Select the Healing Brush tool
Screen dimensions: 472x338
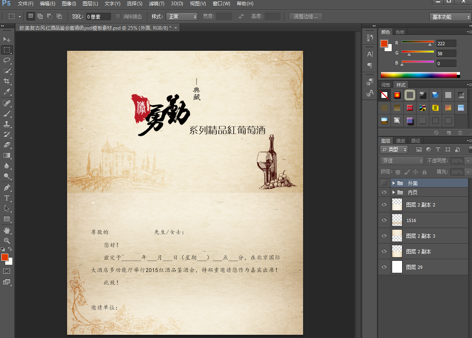pyautogui.click(x=7, y=103)
